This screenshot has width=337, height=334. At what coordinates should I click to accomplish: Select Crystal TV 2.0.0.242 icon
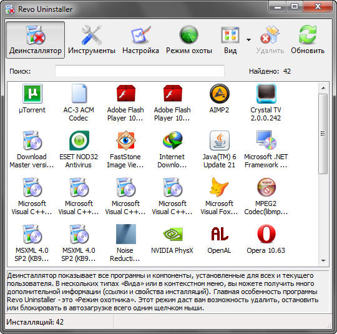click(266, 94)
